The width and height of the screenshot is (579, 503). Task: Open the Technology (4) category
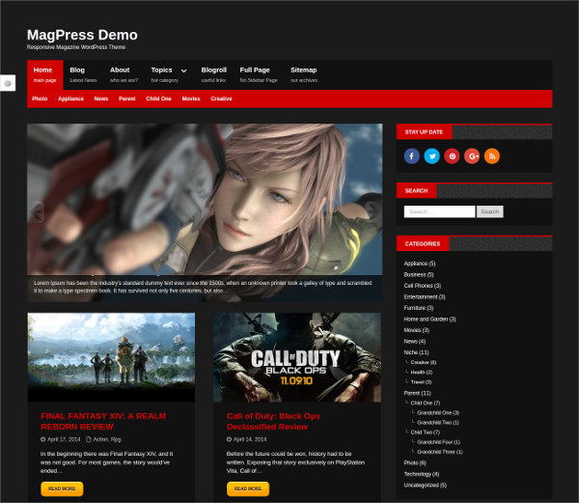422,474
